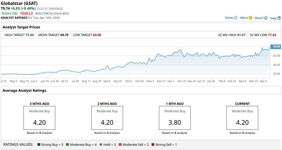Click the 20.00 y-axis label
The image size is (282, 150).
276,74
